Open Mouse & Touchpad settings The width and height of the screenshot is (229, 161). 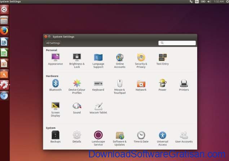pyautogui.click(x=120, y=86)
